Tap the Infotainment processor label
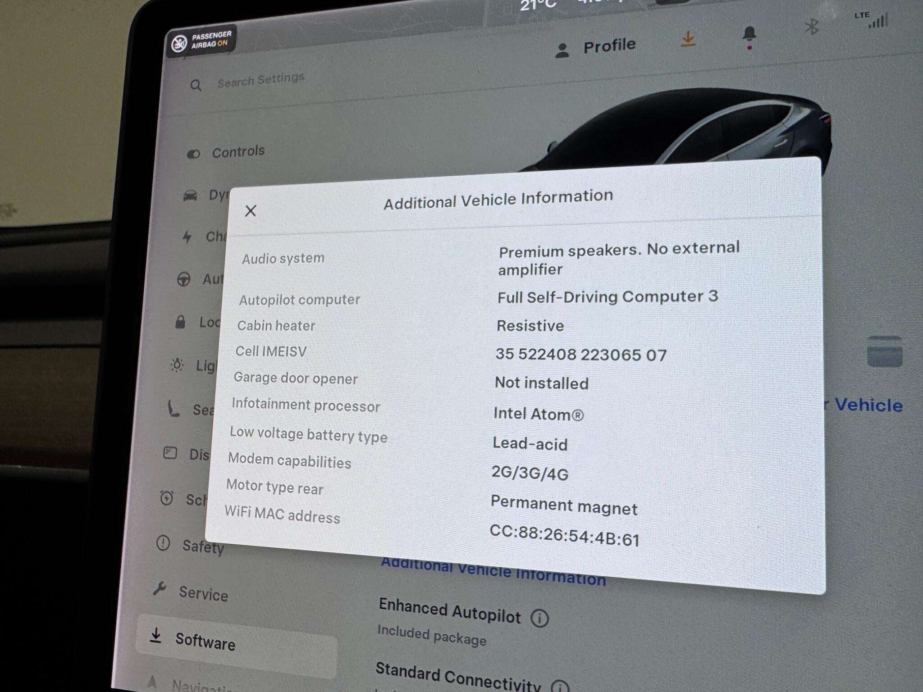This screenshot has height=692, width=923. [x=306, y=405]
